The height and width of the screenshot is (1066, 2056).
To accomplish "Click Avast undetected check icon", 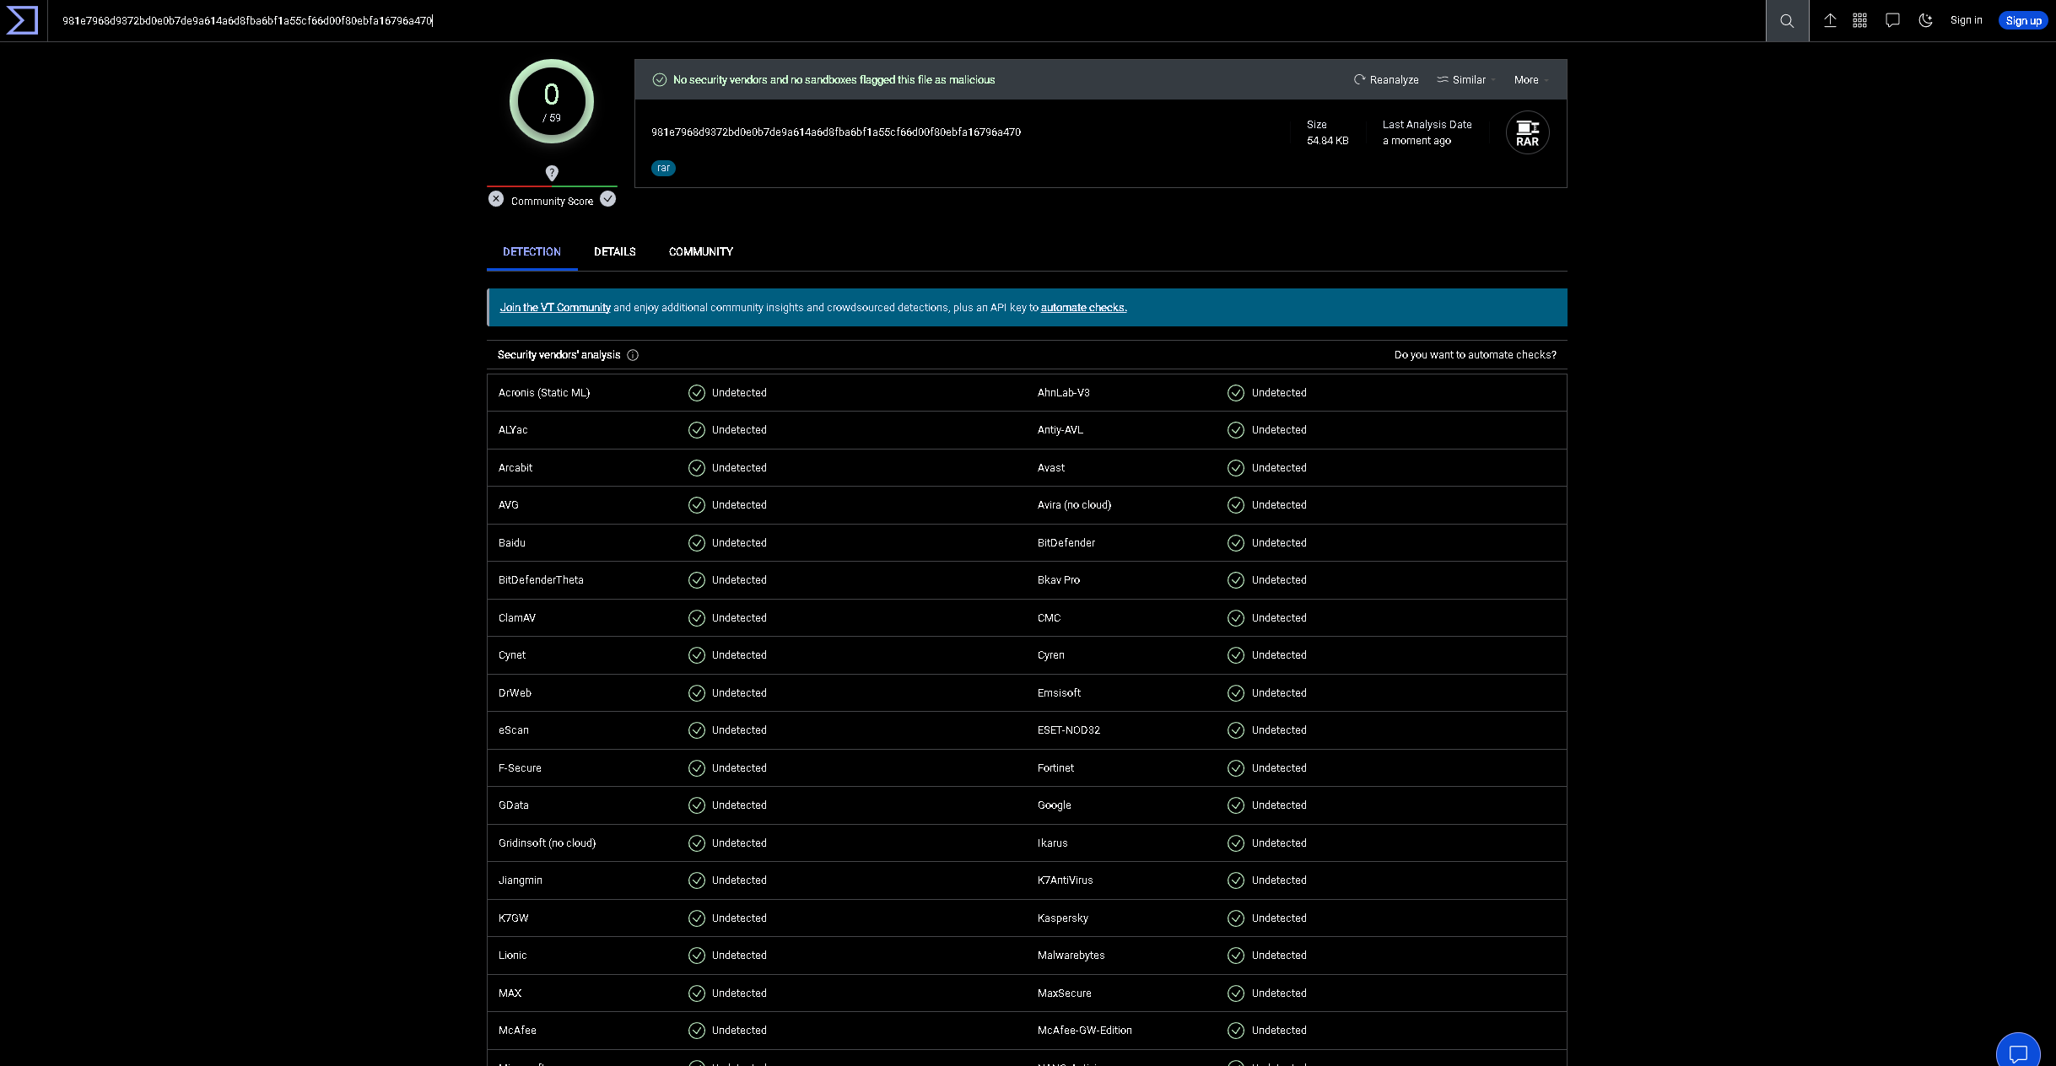I will (x=1236, y=468).
